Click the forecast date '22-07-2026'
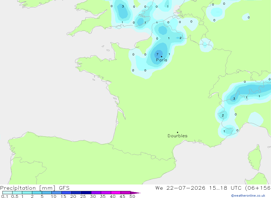This screenshot has height=198, width=271. tap(186, 188)
